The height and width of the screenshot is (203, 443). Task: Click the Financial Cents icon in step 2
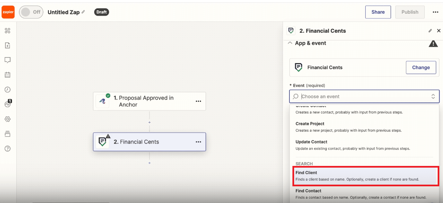point(102,142)
